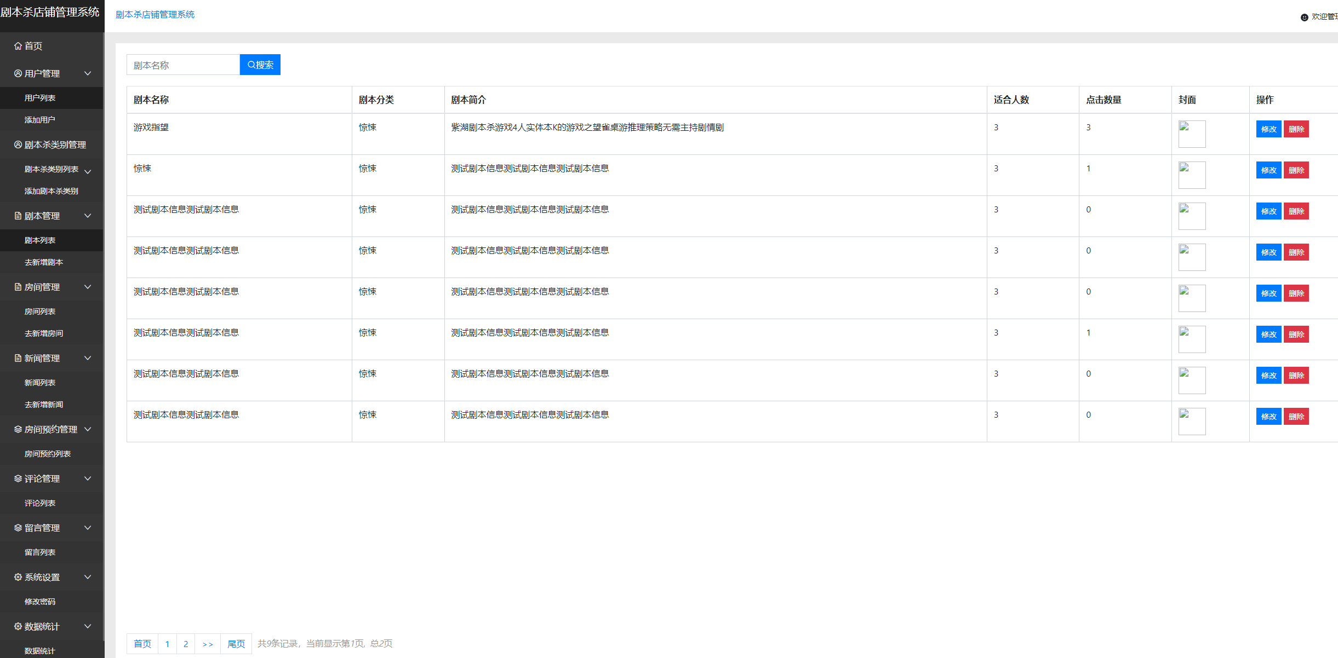Click the user avatar icon in header
This screenshot has height=658, width=1338.
pyautogui.click(x=1304, y=18)
